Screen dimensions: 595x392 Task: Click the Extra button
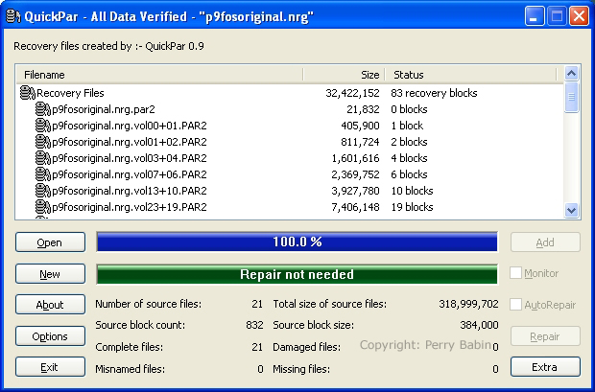(545, 366)
